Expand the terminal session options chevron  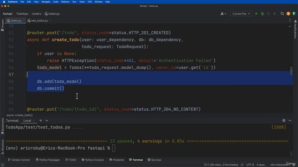pyautogui.click(x=47, y=121)
